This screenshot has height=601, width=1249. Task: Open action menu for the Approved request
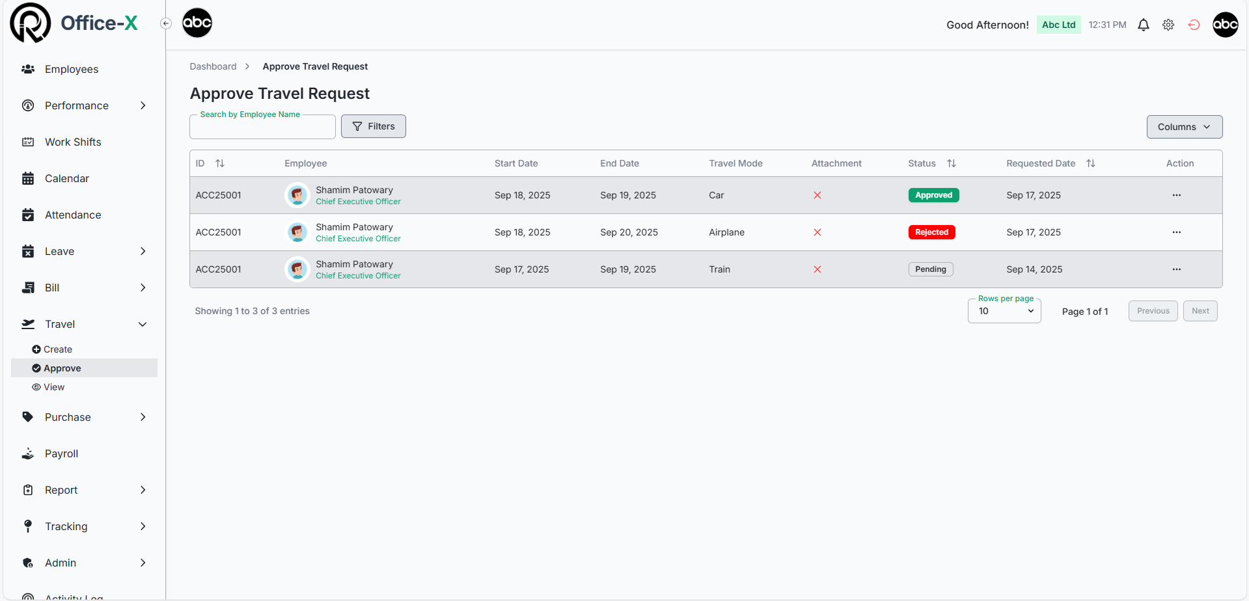1176,195
